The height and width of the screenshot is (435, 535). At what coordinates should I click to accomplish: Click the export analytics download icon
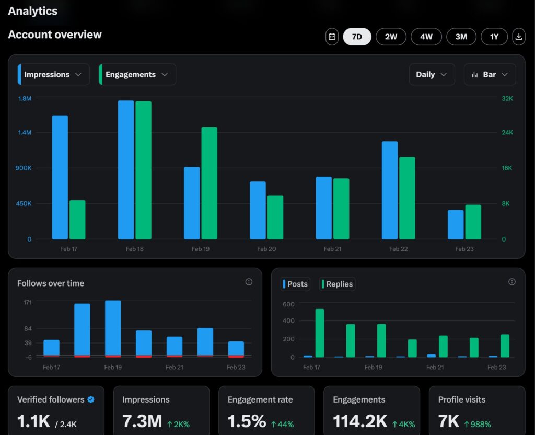coord(519,37)
